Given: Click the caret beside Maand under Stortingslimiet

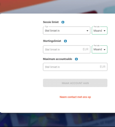Looking at the screenshot, I should click(105, 49).
